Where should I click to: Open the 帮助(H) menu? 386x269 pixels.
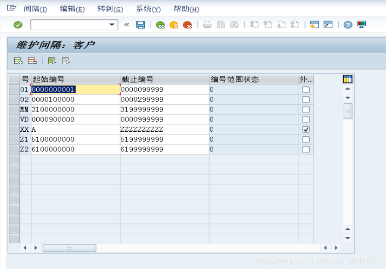click(x=186, y=9)
